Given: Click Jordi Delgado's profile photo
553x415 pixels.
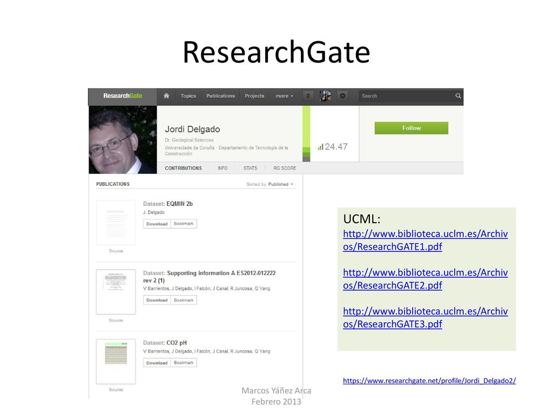Looking at the screenshot, I should click(123, 139).
